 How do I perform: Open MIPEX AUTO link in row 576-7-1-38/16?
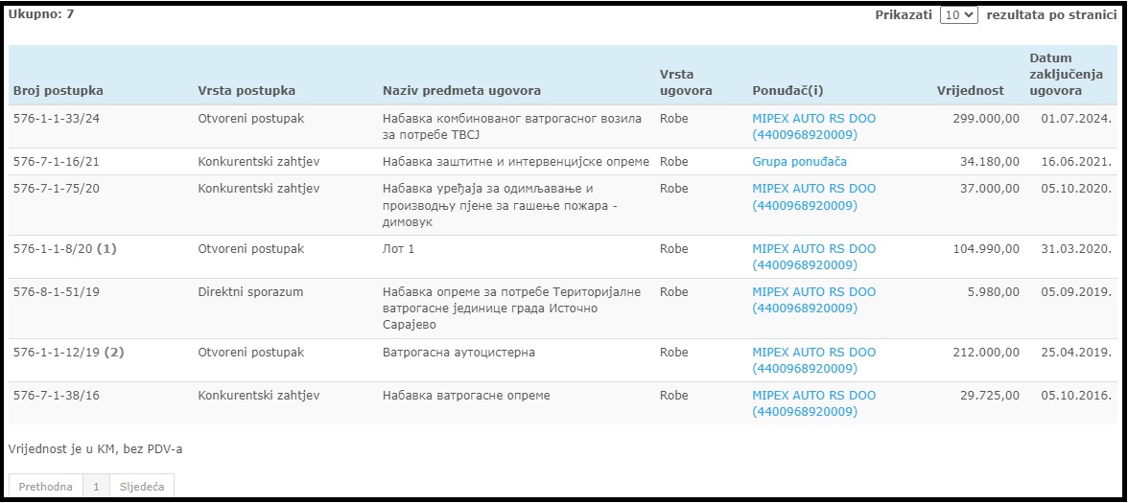[x=813, y=403]
